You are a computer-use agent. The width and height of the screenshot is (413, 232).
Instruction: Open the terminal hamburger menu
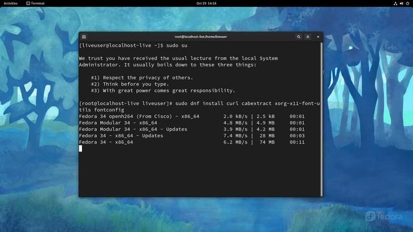coord(308,37)
